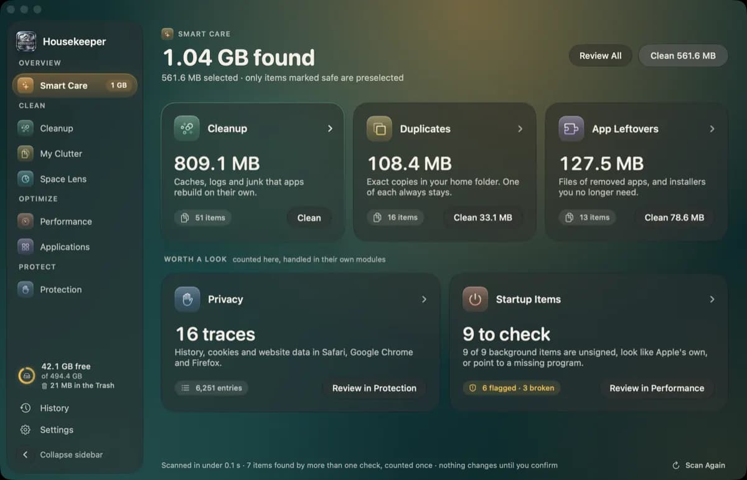Click the Protection hand sidebar icon
Viewport: 747px width, 480px height.
(x=26, y=289)
